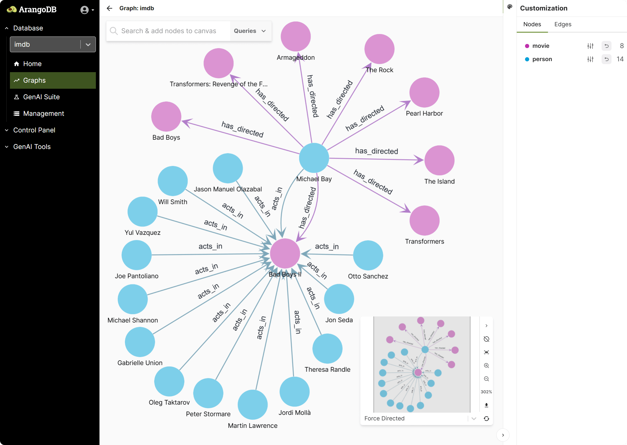This screenshot has width=627, height=445.
Task: Select the Yul Vazquez node
Action: (x=142, y=211)
